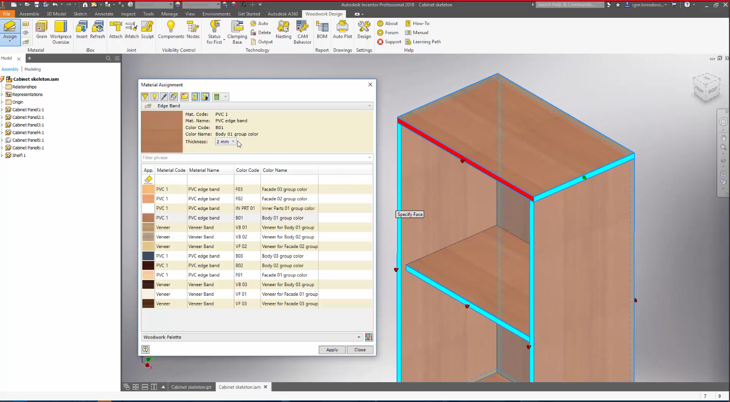Click the large PVC edge band preview swatch
Image resolution: width=730 pixels, height=402 pixels.
point(162,132)
